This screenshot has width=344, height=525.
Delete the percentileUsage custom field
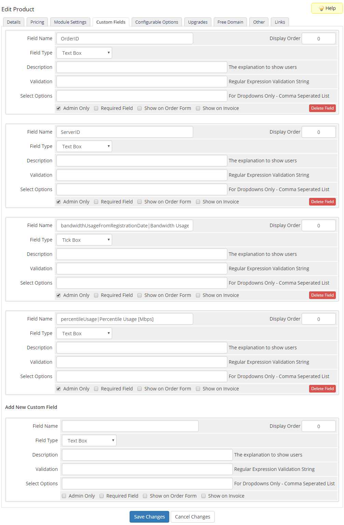coord(322,389)
